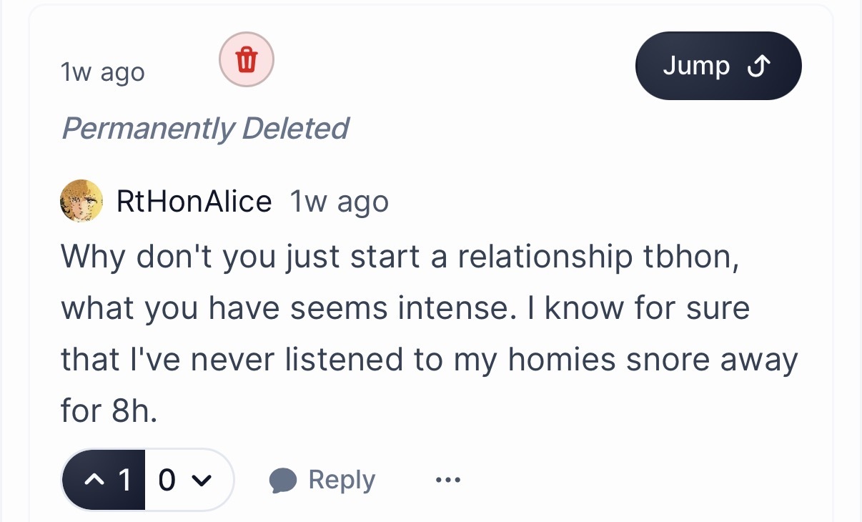Screen dimensions: 862x522
Task: Click the Jump button
Action: (x=718, y=66)
